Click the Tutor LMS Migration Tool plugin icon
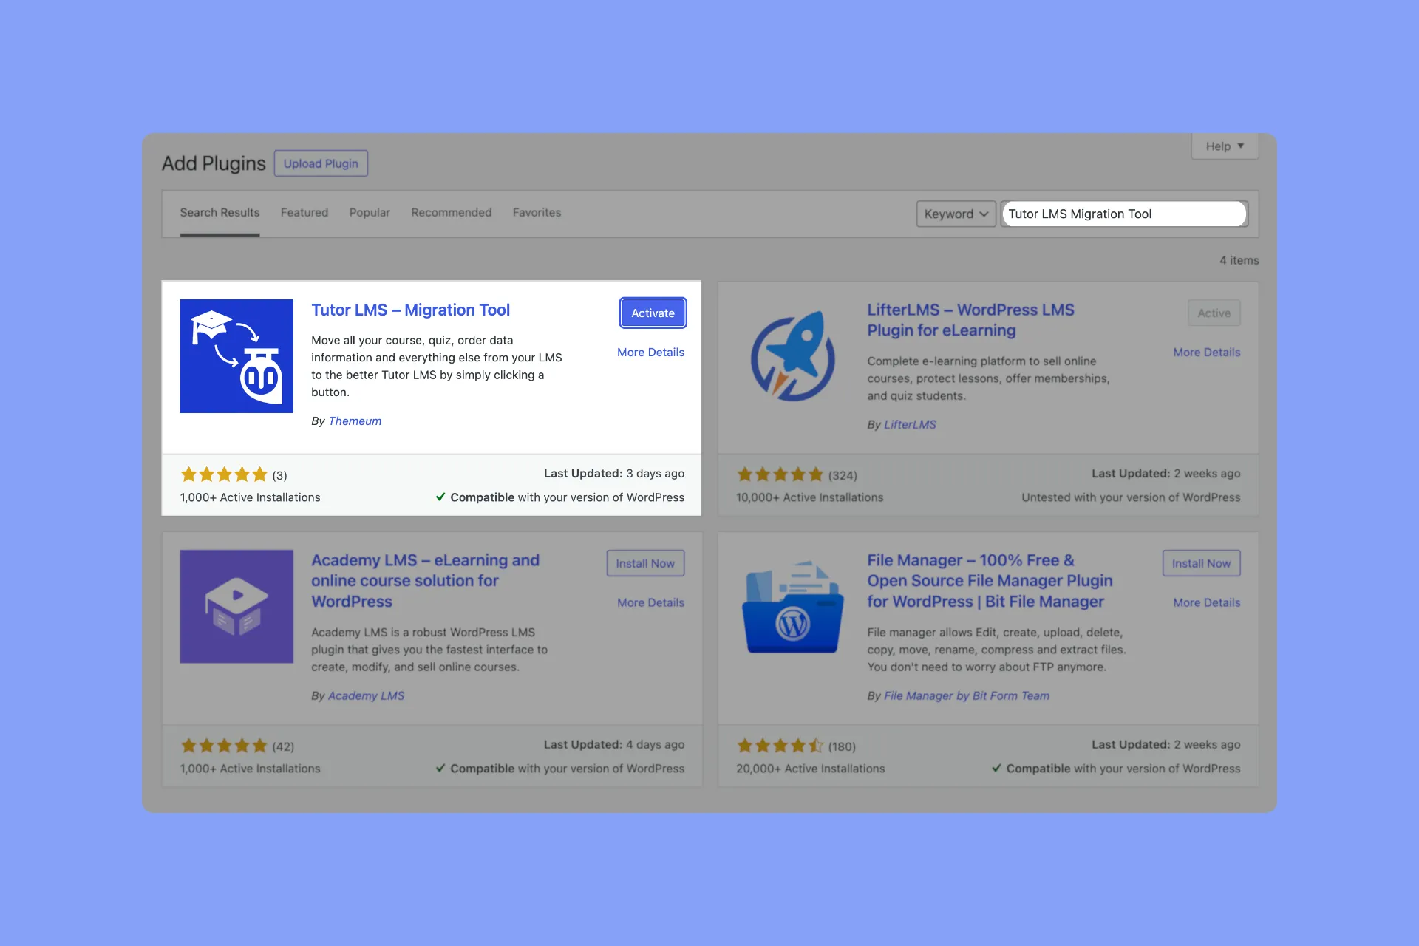This screenshot has width=1419, height=946. coord(236,355)
